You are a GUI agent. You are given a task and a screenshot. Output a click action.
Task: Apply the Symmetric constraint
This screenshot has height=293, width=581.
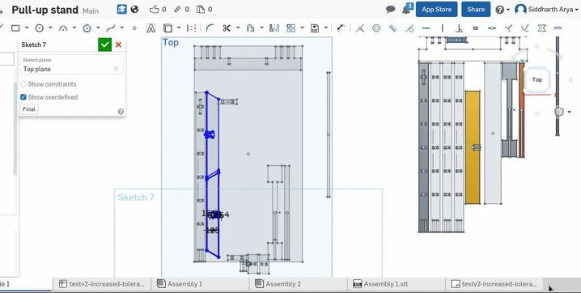coord(541,28)
